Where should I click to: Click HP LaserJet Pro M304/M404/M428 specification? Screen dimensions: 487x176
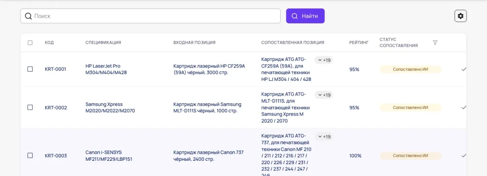tap(106, 69)
